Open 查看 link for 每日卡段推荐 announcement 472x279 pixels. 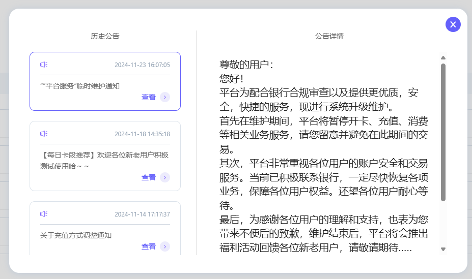coord(148,177)
